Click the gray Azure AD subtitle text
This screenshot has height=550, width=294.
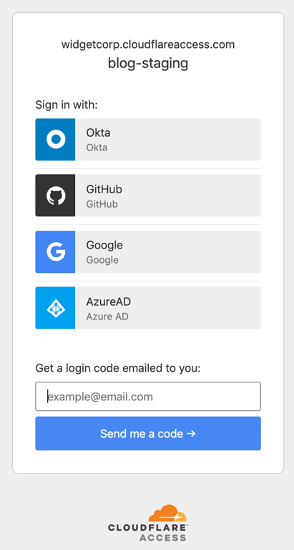107,317
